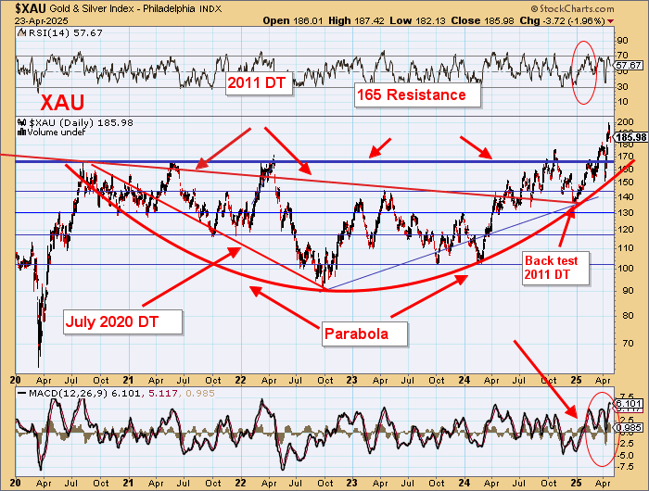Select the 'Back test 2011 DT' label
Image resolution: width=649 pixels, height=491 pixels.
[x=552, y=269]
